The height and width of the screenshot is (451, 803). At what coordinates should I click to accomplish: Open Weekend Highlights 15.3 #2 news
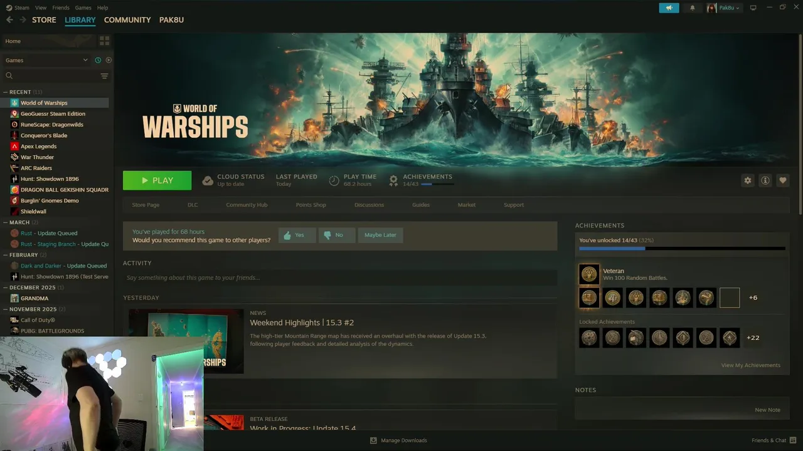[x=302, y=323]
